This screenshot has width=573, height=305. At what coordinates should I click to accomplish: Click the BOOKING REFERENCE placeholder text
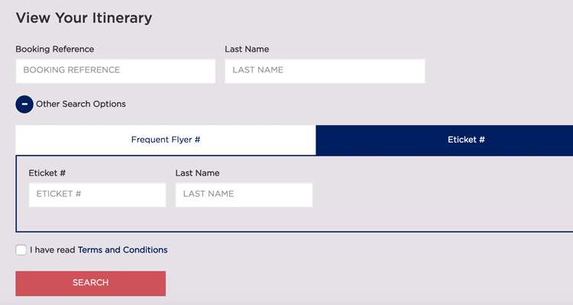pos(72,70)
